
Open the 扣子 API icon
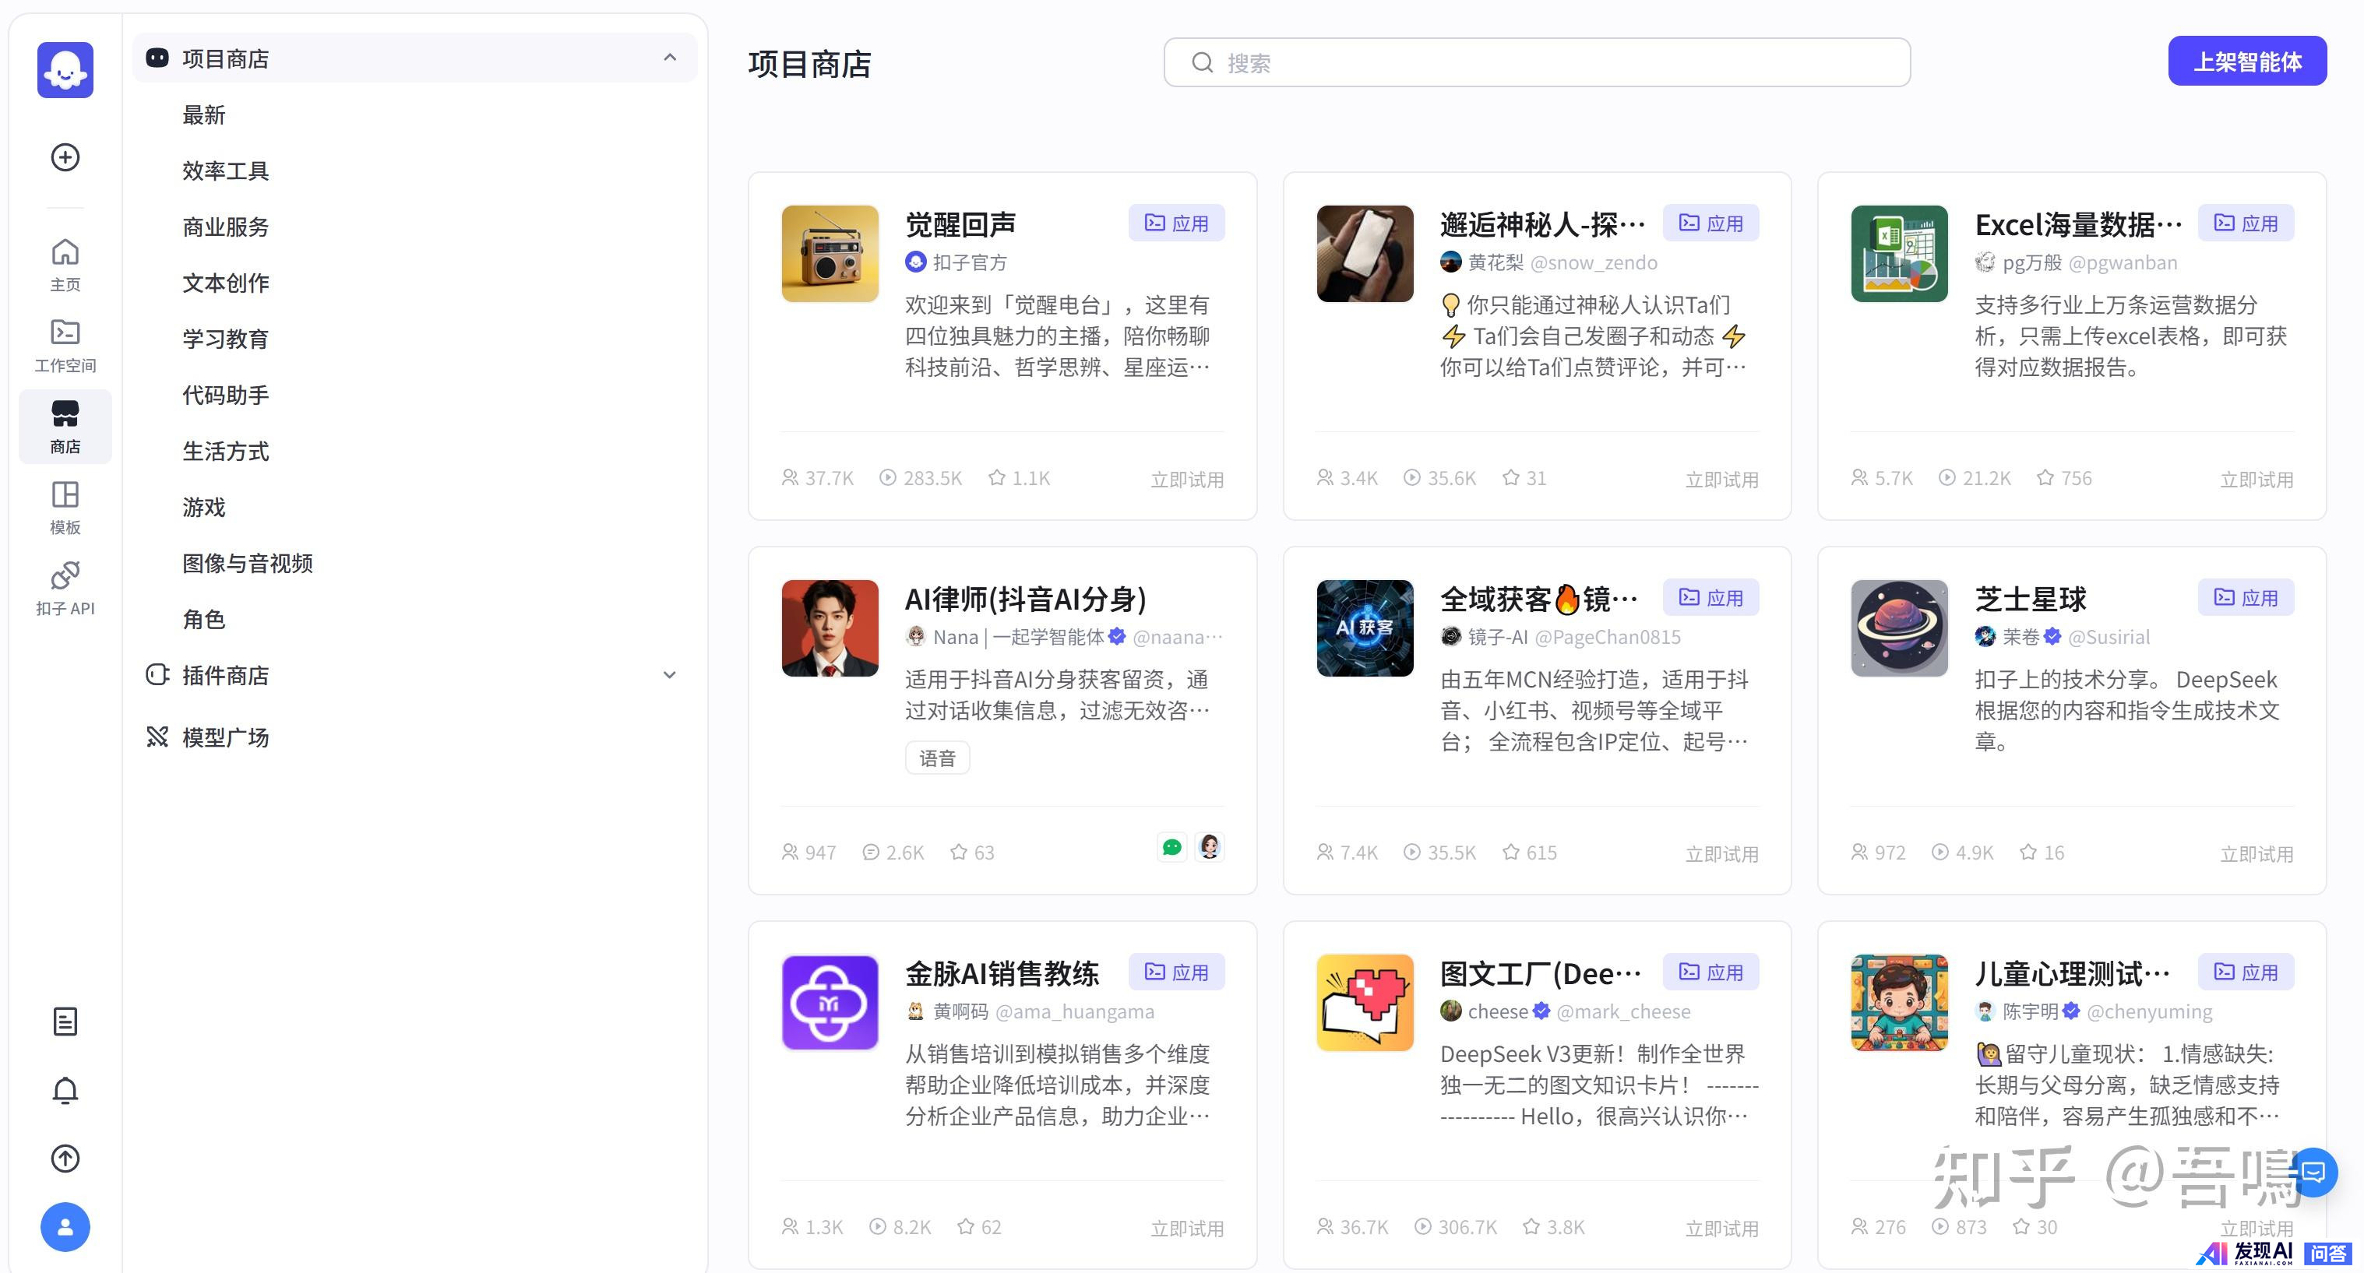pyautogui.click(x=64, y=588)
